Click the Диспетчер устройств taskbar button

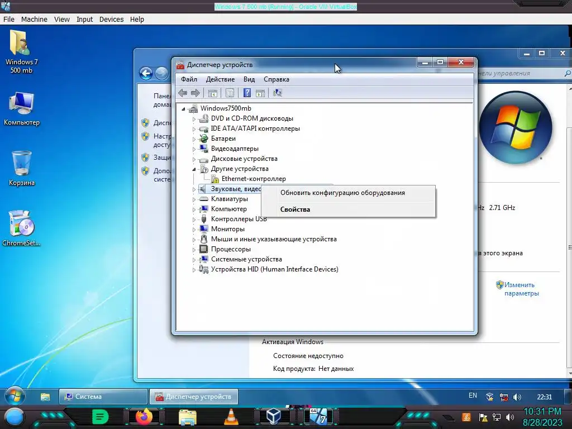click(x=194, y=397)
